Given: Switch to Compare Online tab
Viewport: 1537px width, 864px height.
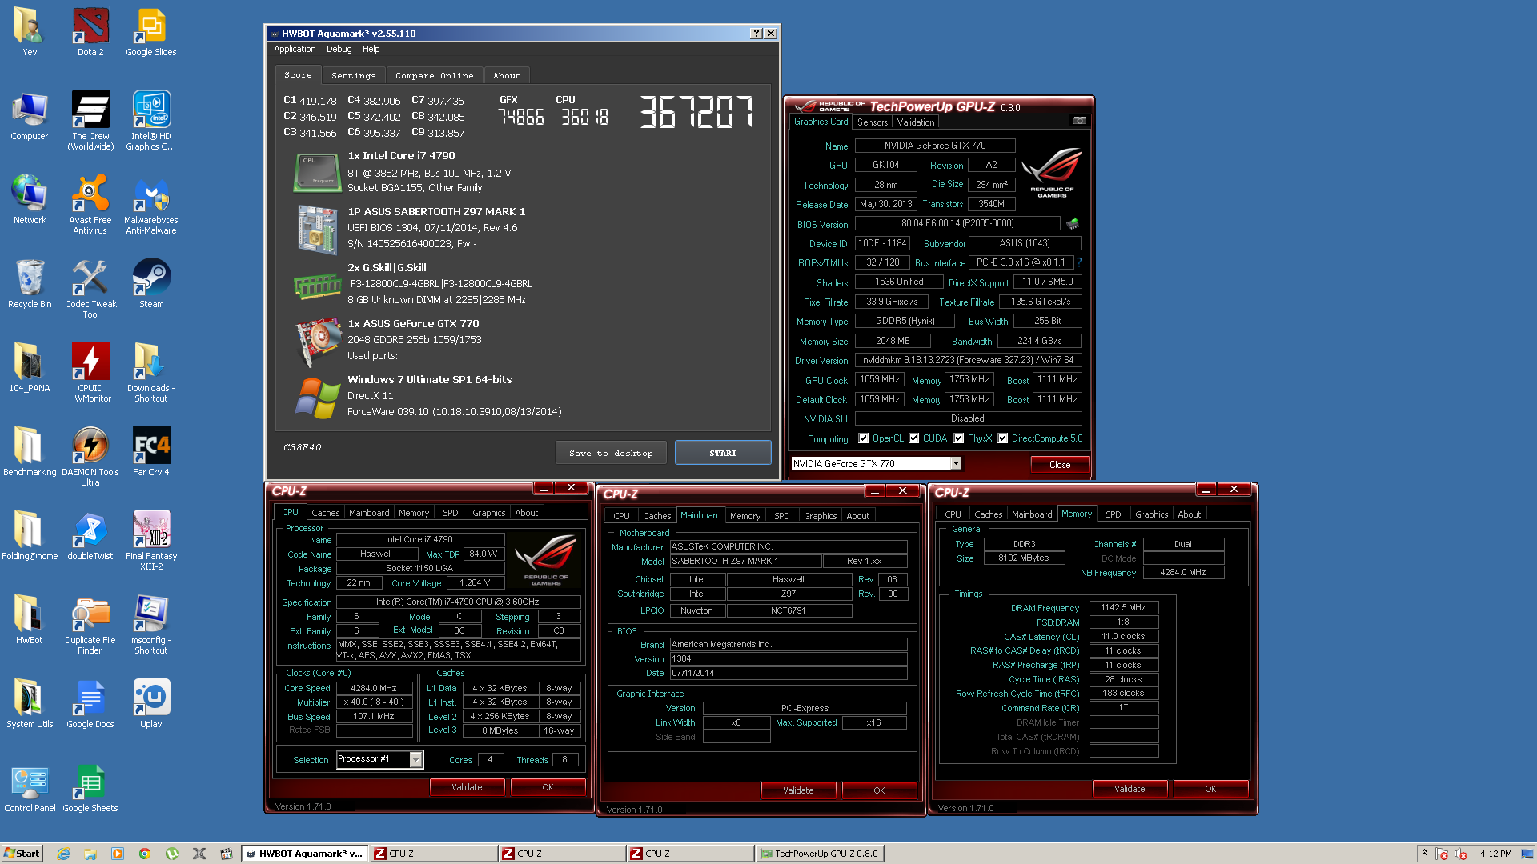Looking at the screenshot, I should (x=435, y=75).
